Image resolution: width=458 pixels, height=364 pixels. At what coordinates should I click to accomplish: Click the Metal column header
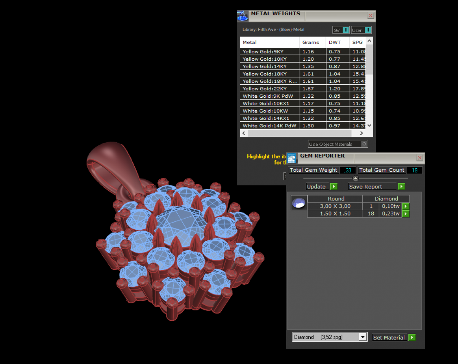(269, 42)
